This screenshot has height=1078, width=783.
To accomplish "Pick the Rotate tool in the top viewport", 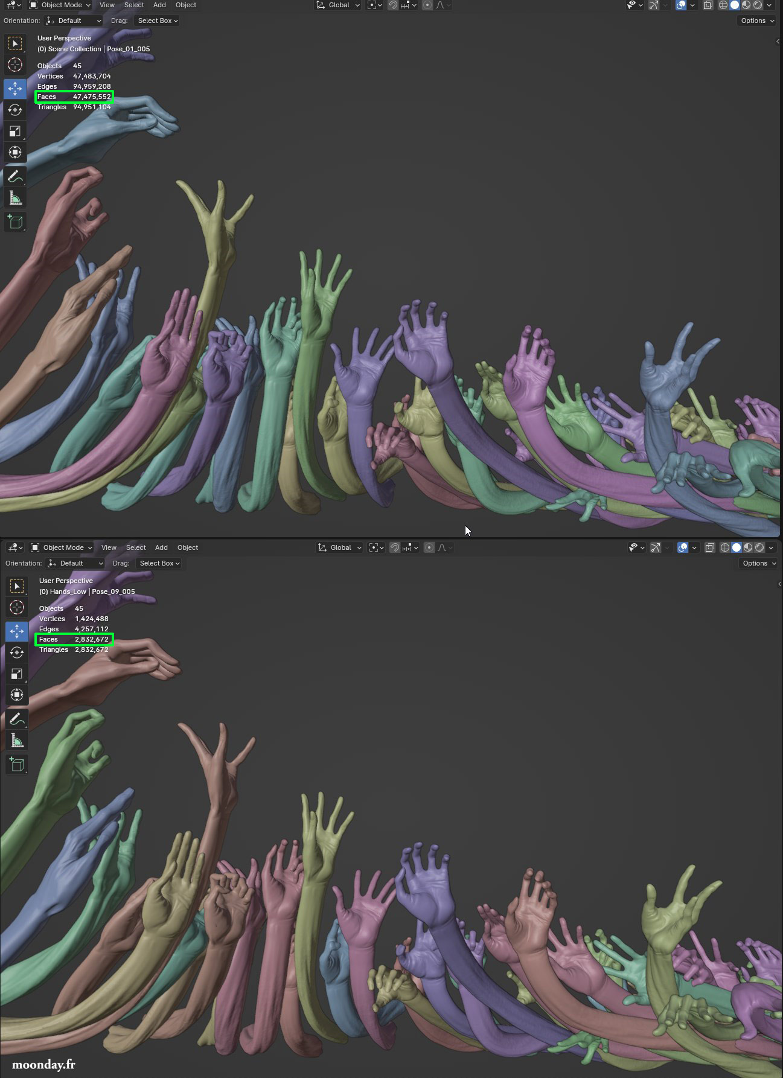I will pyautogui.click(x=15, y=110).
